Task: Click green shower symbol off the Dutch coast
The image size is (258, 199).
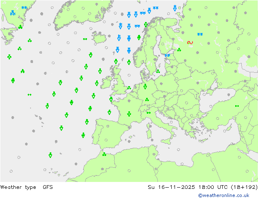Action: coord(129,88)
